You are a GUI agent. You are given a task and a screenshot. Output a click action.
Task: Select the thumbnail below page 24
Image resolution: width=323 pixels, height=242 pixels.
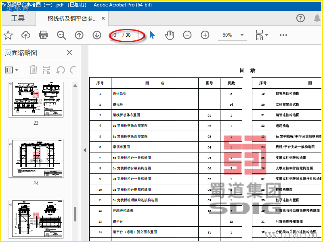tap(36, 219)
